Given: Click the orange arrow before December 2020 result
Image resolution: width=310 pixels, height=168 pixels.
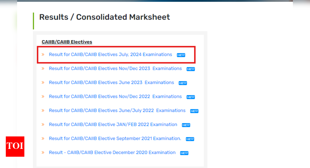Looking at the screenshot, I should [43, 153].
